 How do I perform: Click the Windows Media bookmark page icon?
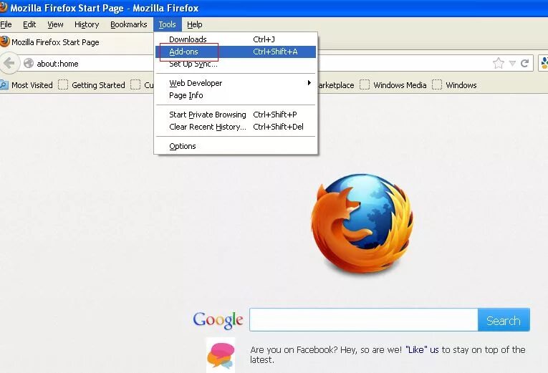click(x=365, y=84)
